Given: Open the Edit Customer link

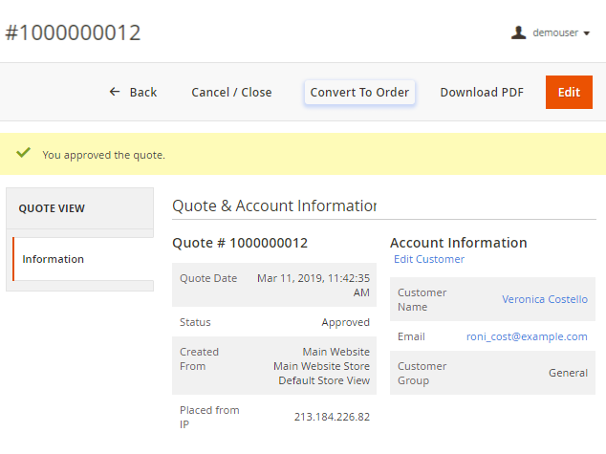Looking at the screenshot, I should coord(429,259).
